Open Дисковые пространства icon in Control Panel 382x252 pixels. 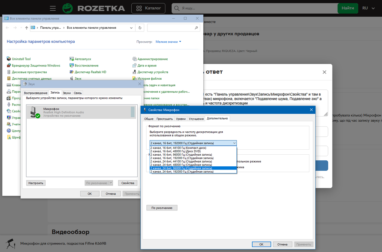pos(9,72)
